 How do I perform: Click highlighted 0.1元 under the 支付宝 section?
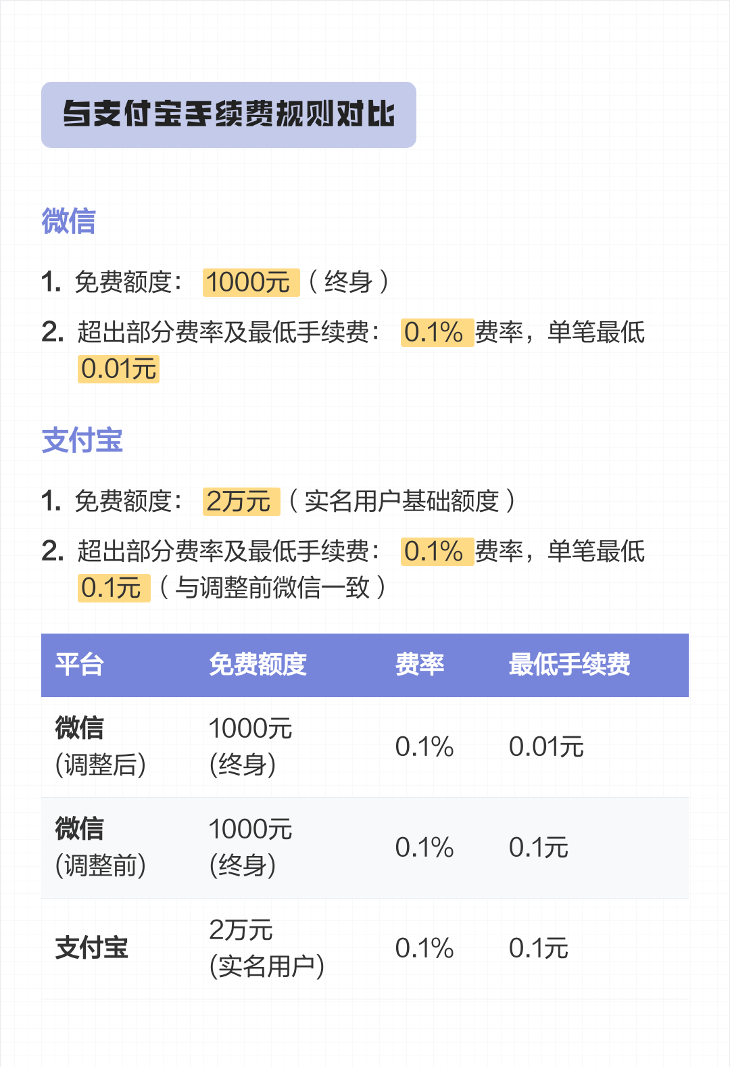[x=113, y=588]
